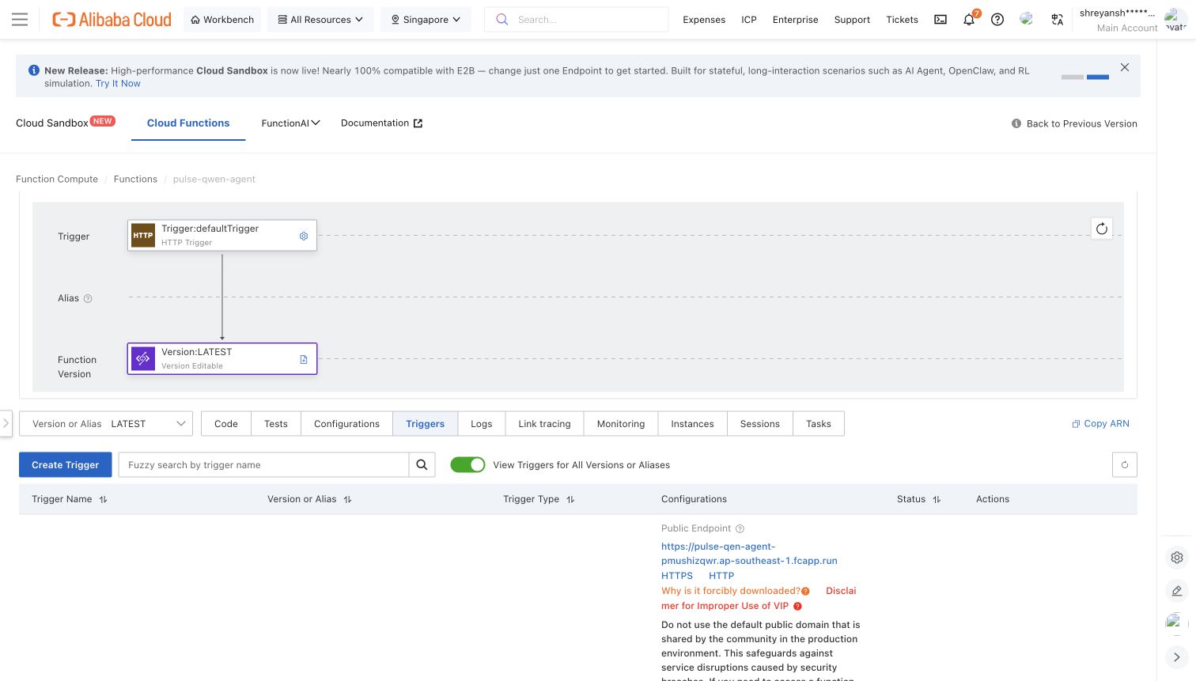Click the user avatar in header

coord(1175,20)
